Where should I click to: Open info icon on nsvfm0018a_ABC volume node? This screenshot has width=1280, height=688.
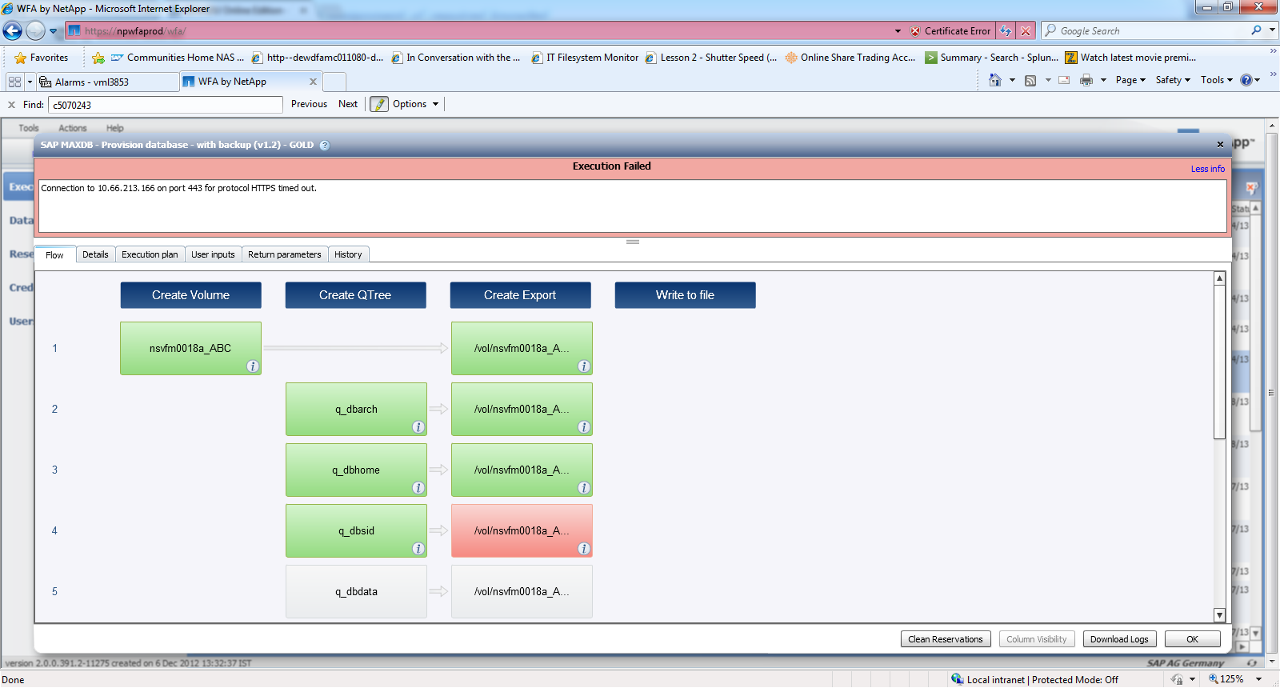[253, 366]
